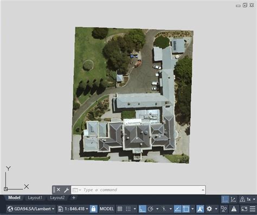The width and height of the screenshot is (257, 215).
Task: Click the MODEL space button
Action: (x=107, y=209)
